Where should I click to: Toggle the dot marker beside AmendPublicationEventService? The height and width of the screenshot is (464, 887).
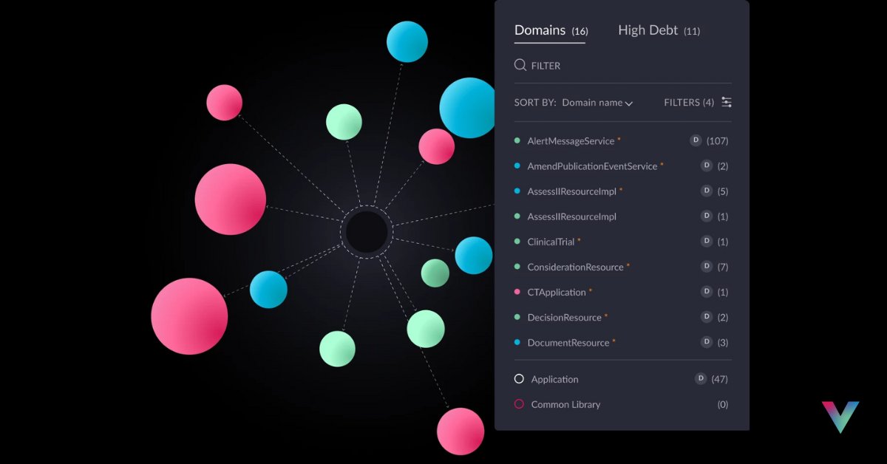pos(519,166)
